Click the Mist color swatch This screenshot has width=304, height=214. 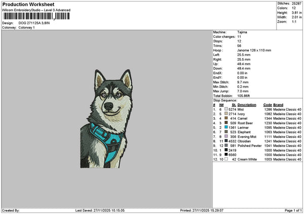point(226,109)
